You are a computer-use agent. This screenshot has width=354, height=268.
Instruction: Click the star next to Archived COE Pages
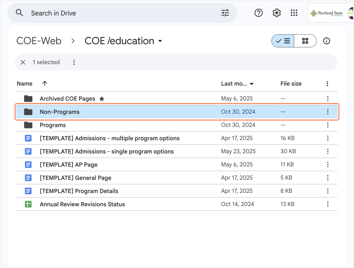click(102, 99)
